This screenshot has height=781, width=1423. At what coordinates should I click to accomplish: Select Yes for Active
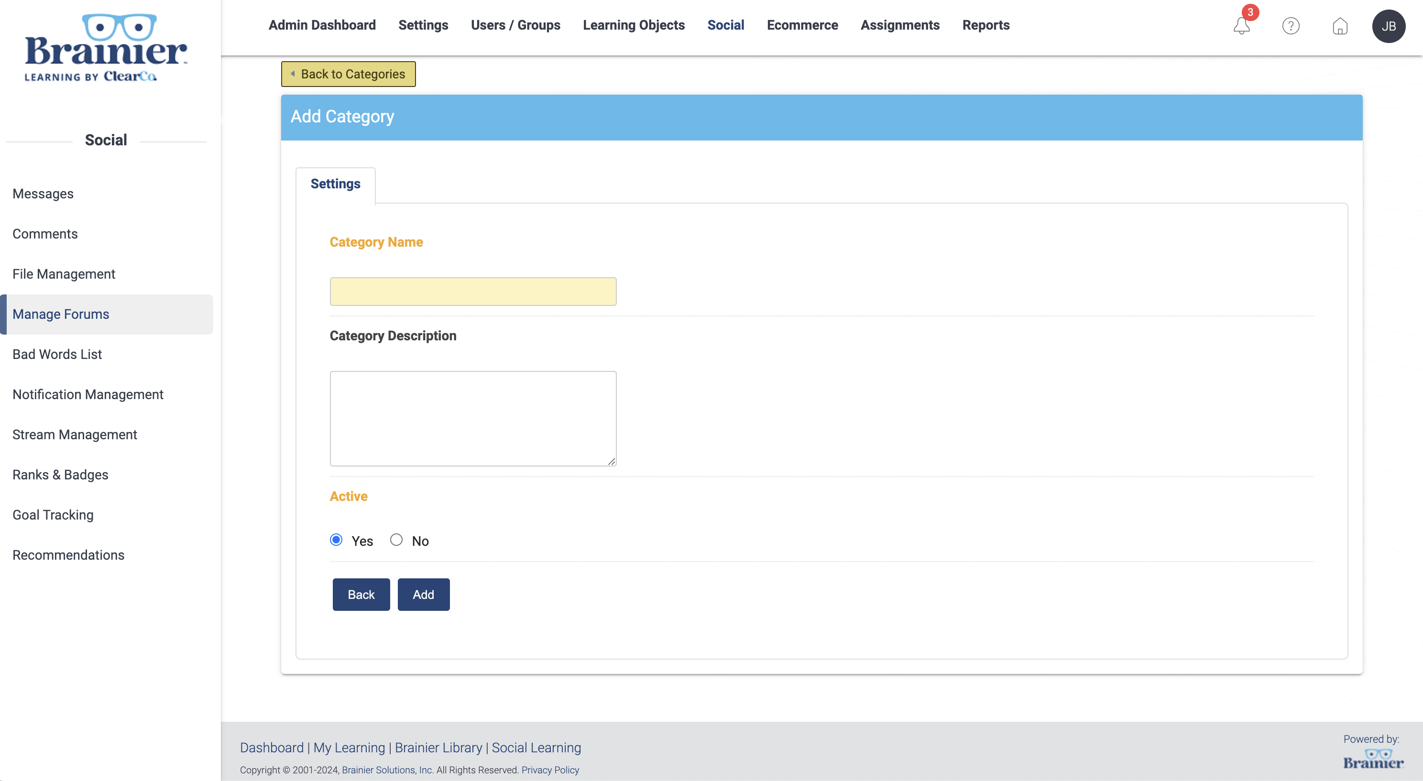coord(336,540)
